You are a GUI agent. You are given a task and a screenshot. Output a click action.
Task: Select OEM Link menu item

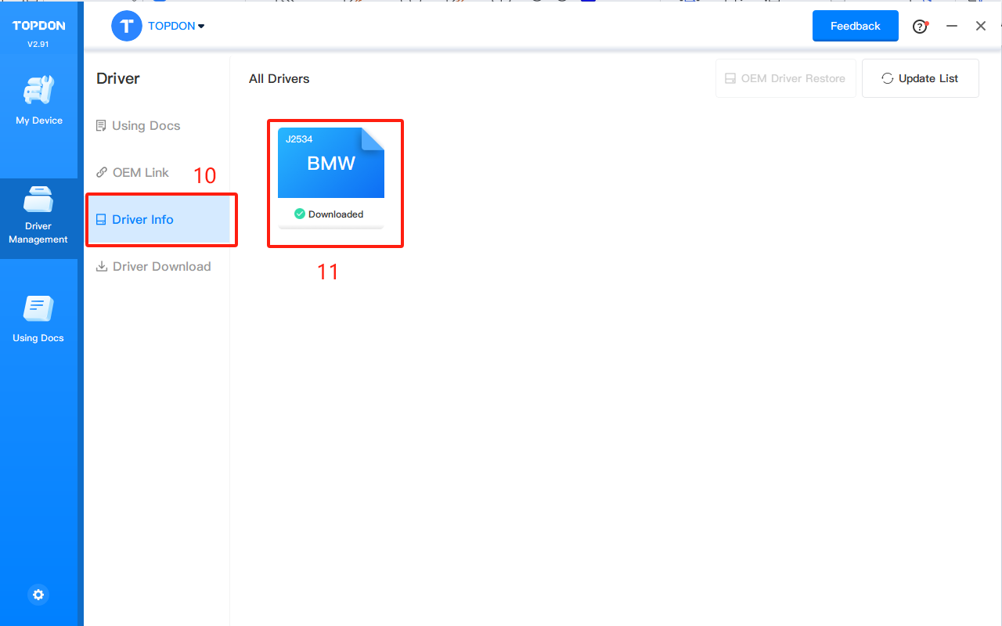pyautogui.click(x=132, y=172)
